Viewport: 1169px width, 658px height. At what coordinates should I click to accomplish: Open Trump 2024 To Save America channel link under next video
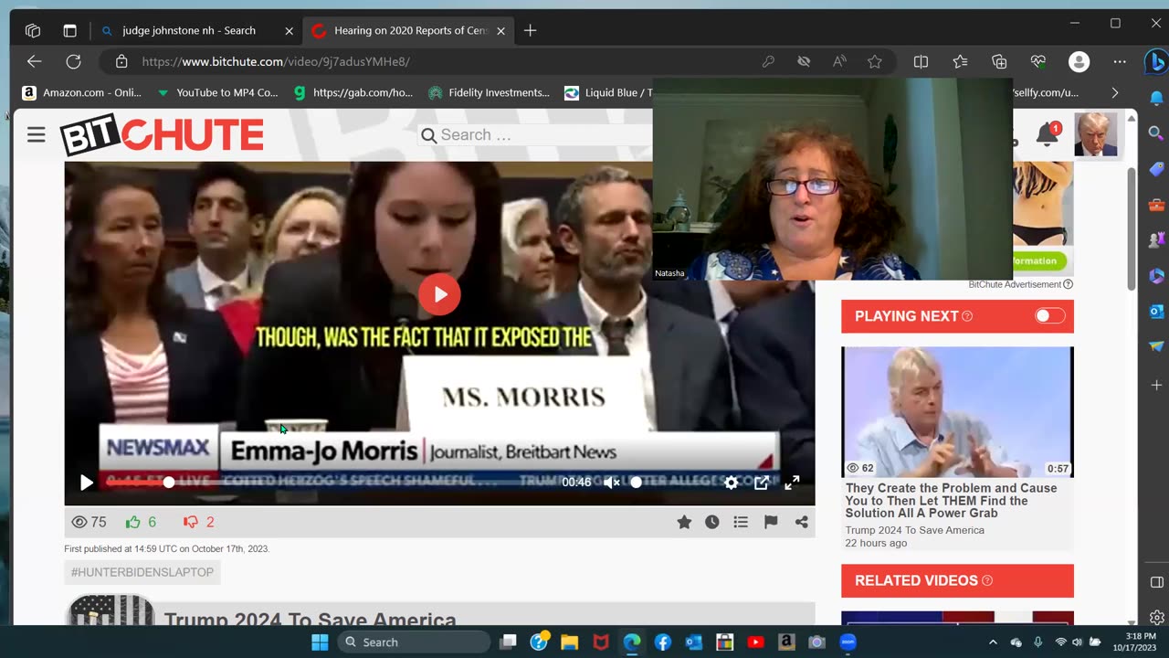[914, 530]
